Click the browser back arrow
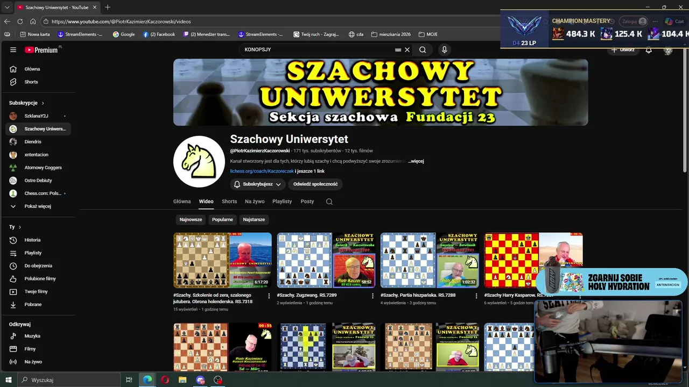This screenshot has width=689, height=387. tap(7, 21)
